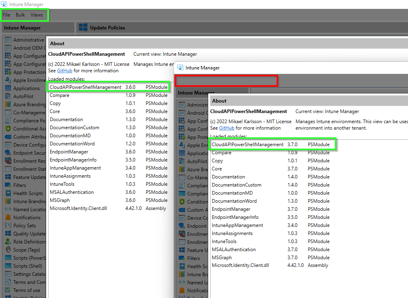Click the Intune Manager icon in right window title
This screenshot has width=408, height=298.
pyautogui.click(x=180, y=67)
